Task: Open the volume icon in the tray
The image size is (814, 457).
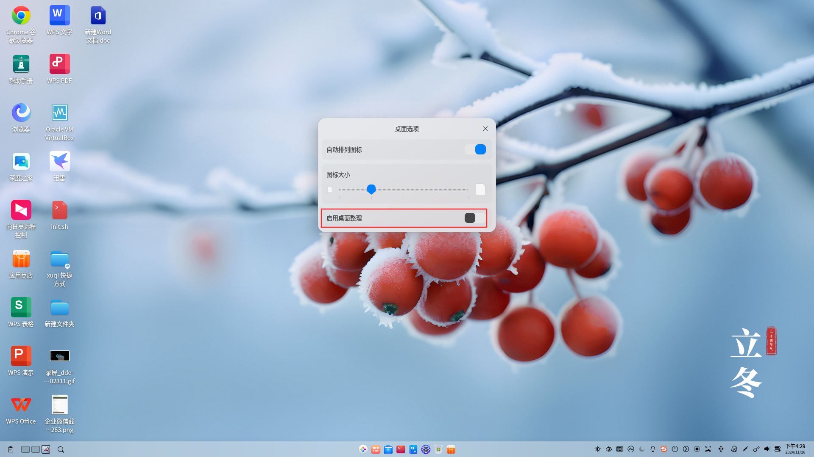Action: [767, 449]
